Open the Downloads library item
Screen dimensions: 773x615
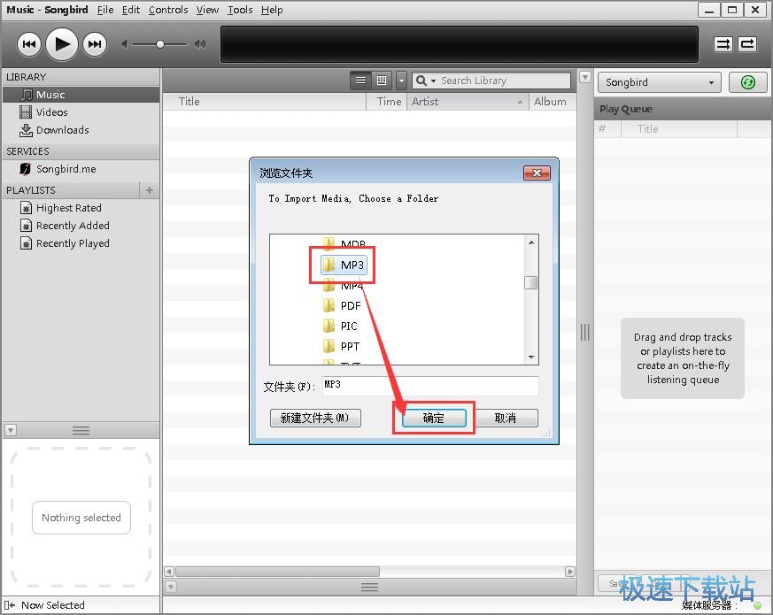(x=62, y=130)
